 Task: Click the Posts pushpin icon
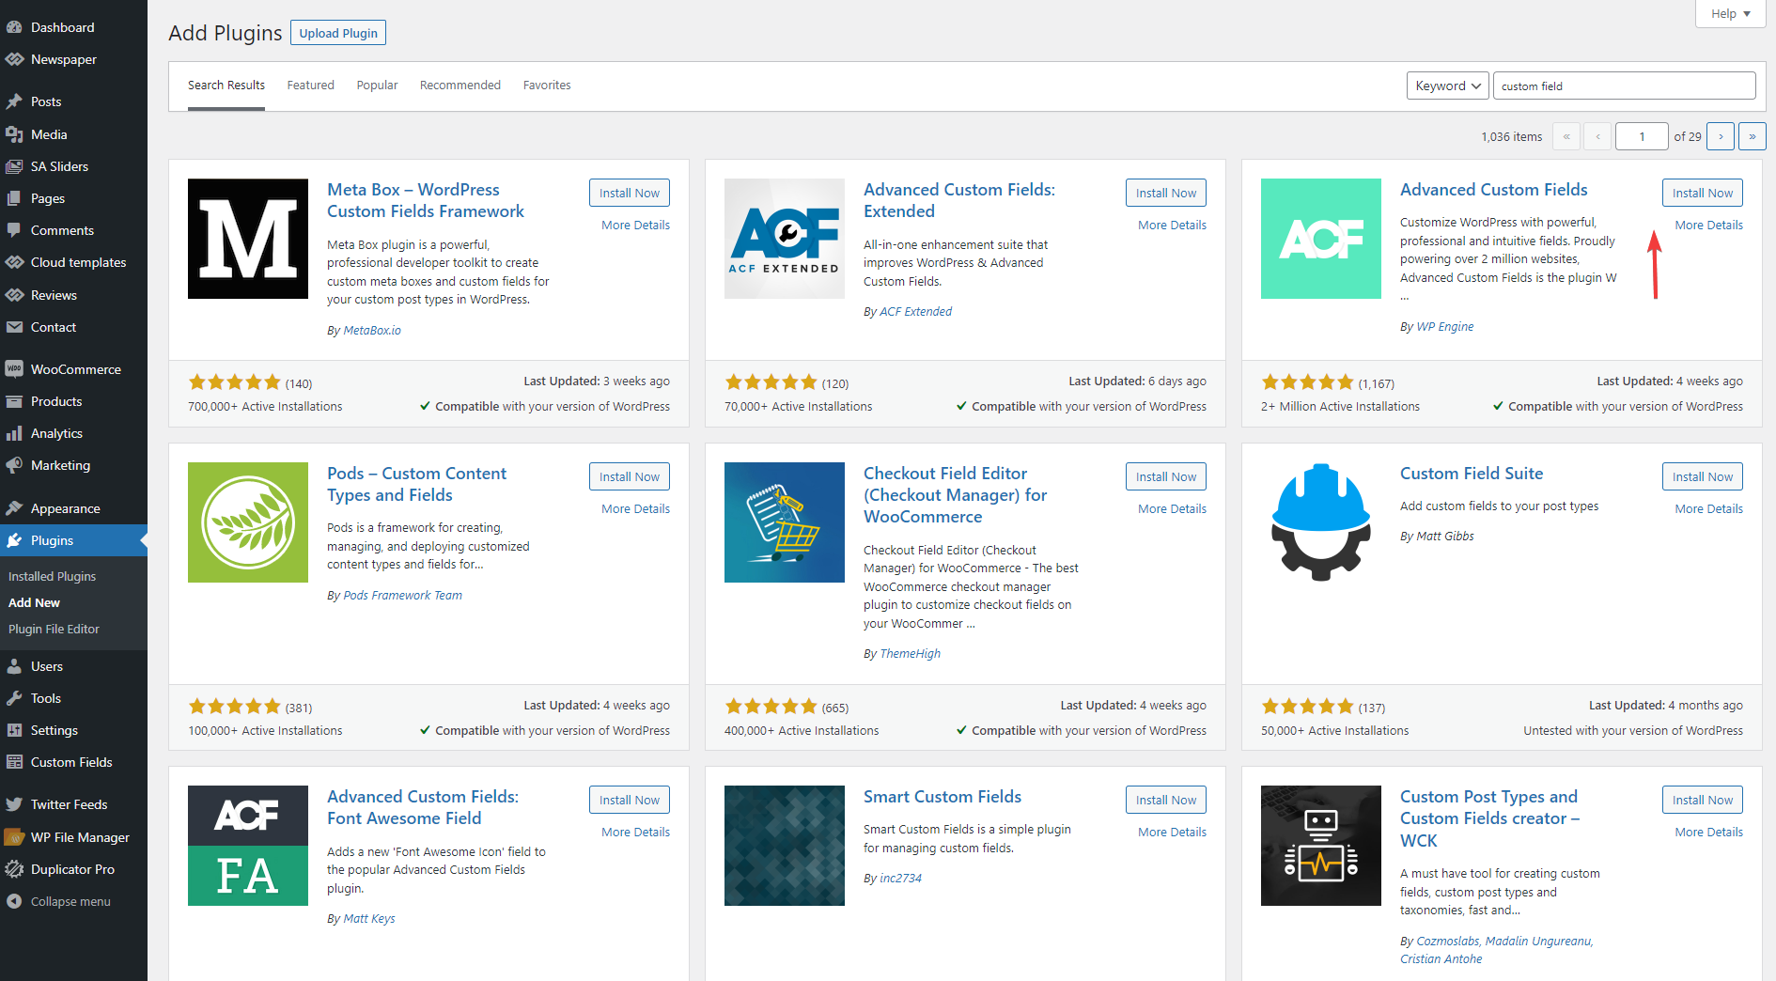[x=14, y=101]
